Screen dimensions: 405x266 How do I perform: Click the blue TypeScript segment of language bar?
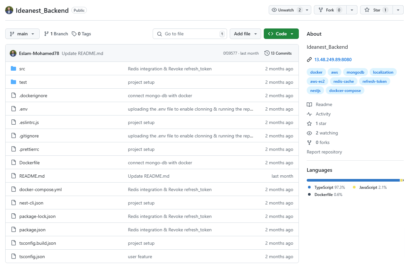click(353, 180)
